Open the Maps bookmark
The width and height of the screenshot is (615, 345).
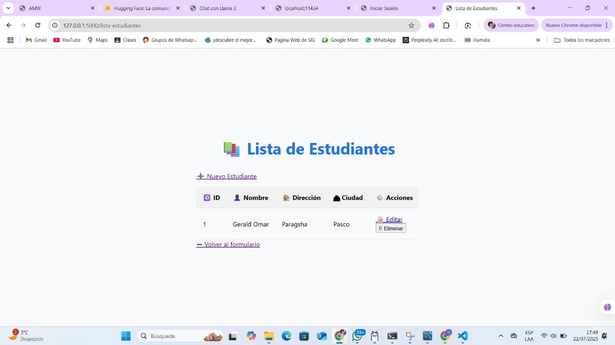98,40
